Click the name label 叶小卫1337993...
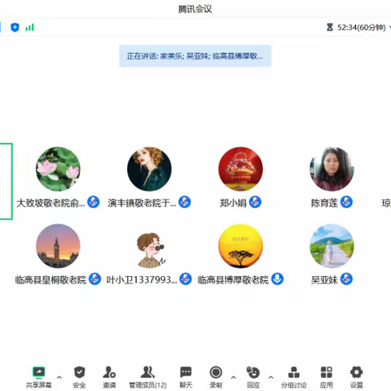The image size is (391, 391). point(142,279)
